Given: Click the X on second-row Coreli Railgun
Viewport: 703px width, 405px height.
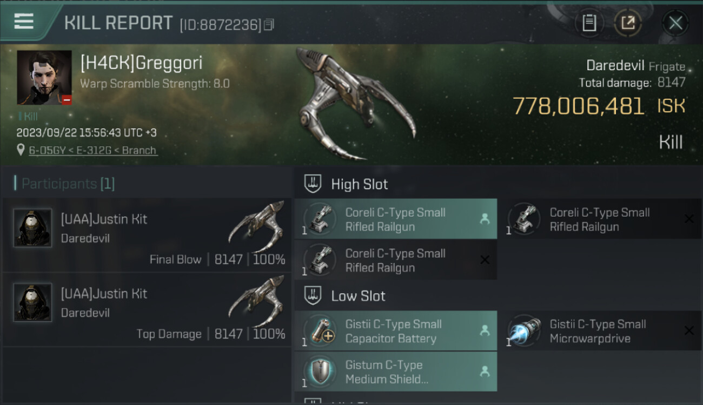Looking at the screenshot, I should click(x=485, y=260).
